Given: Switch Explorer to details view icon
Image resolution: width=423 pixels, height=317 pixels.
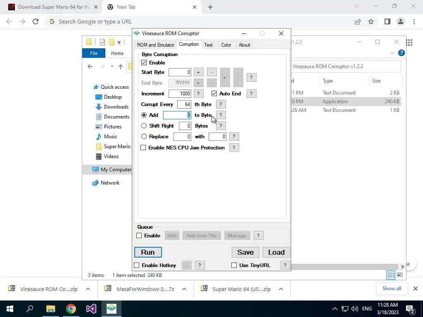Looking at the screenshot, I should pyautogui.click(x=391, y=275).
